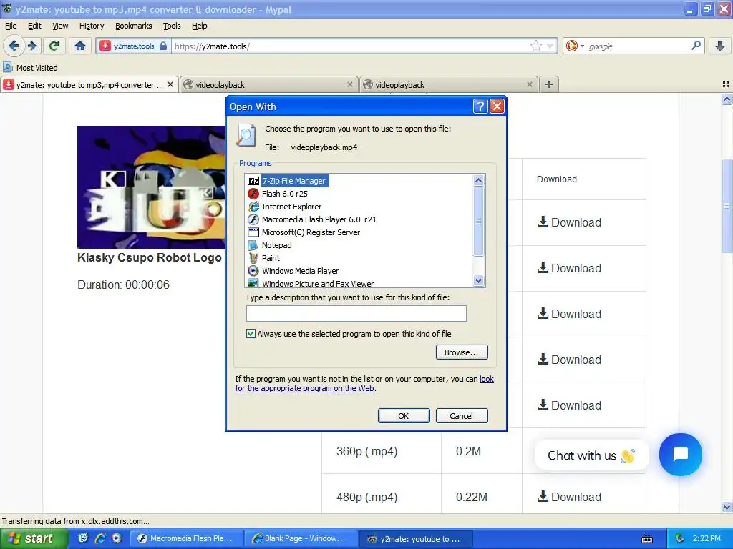The width and height of the screenshot is (733, 549).
Task: Open the File menu
Action: click(11, 26)
